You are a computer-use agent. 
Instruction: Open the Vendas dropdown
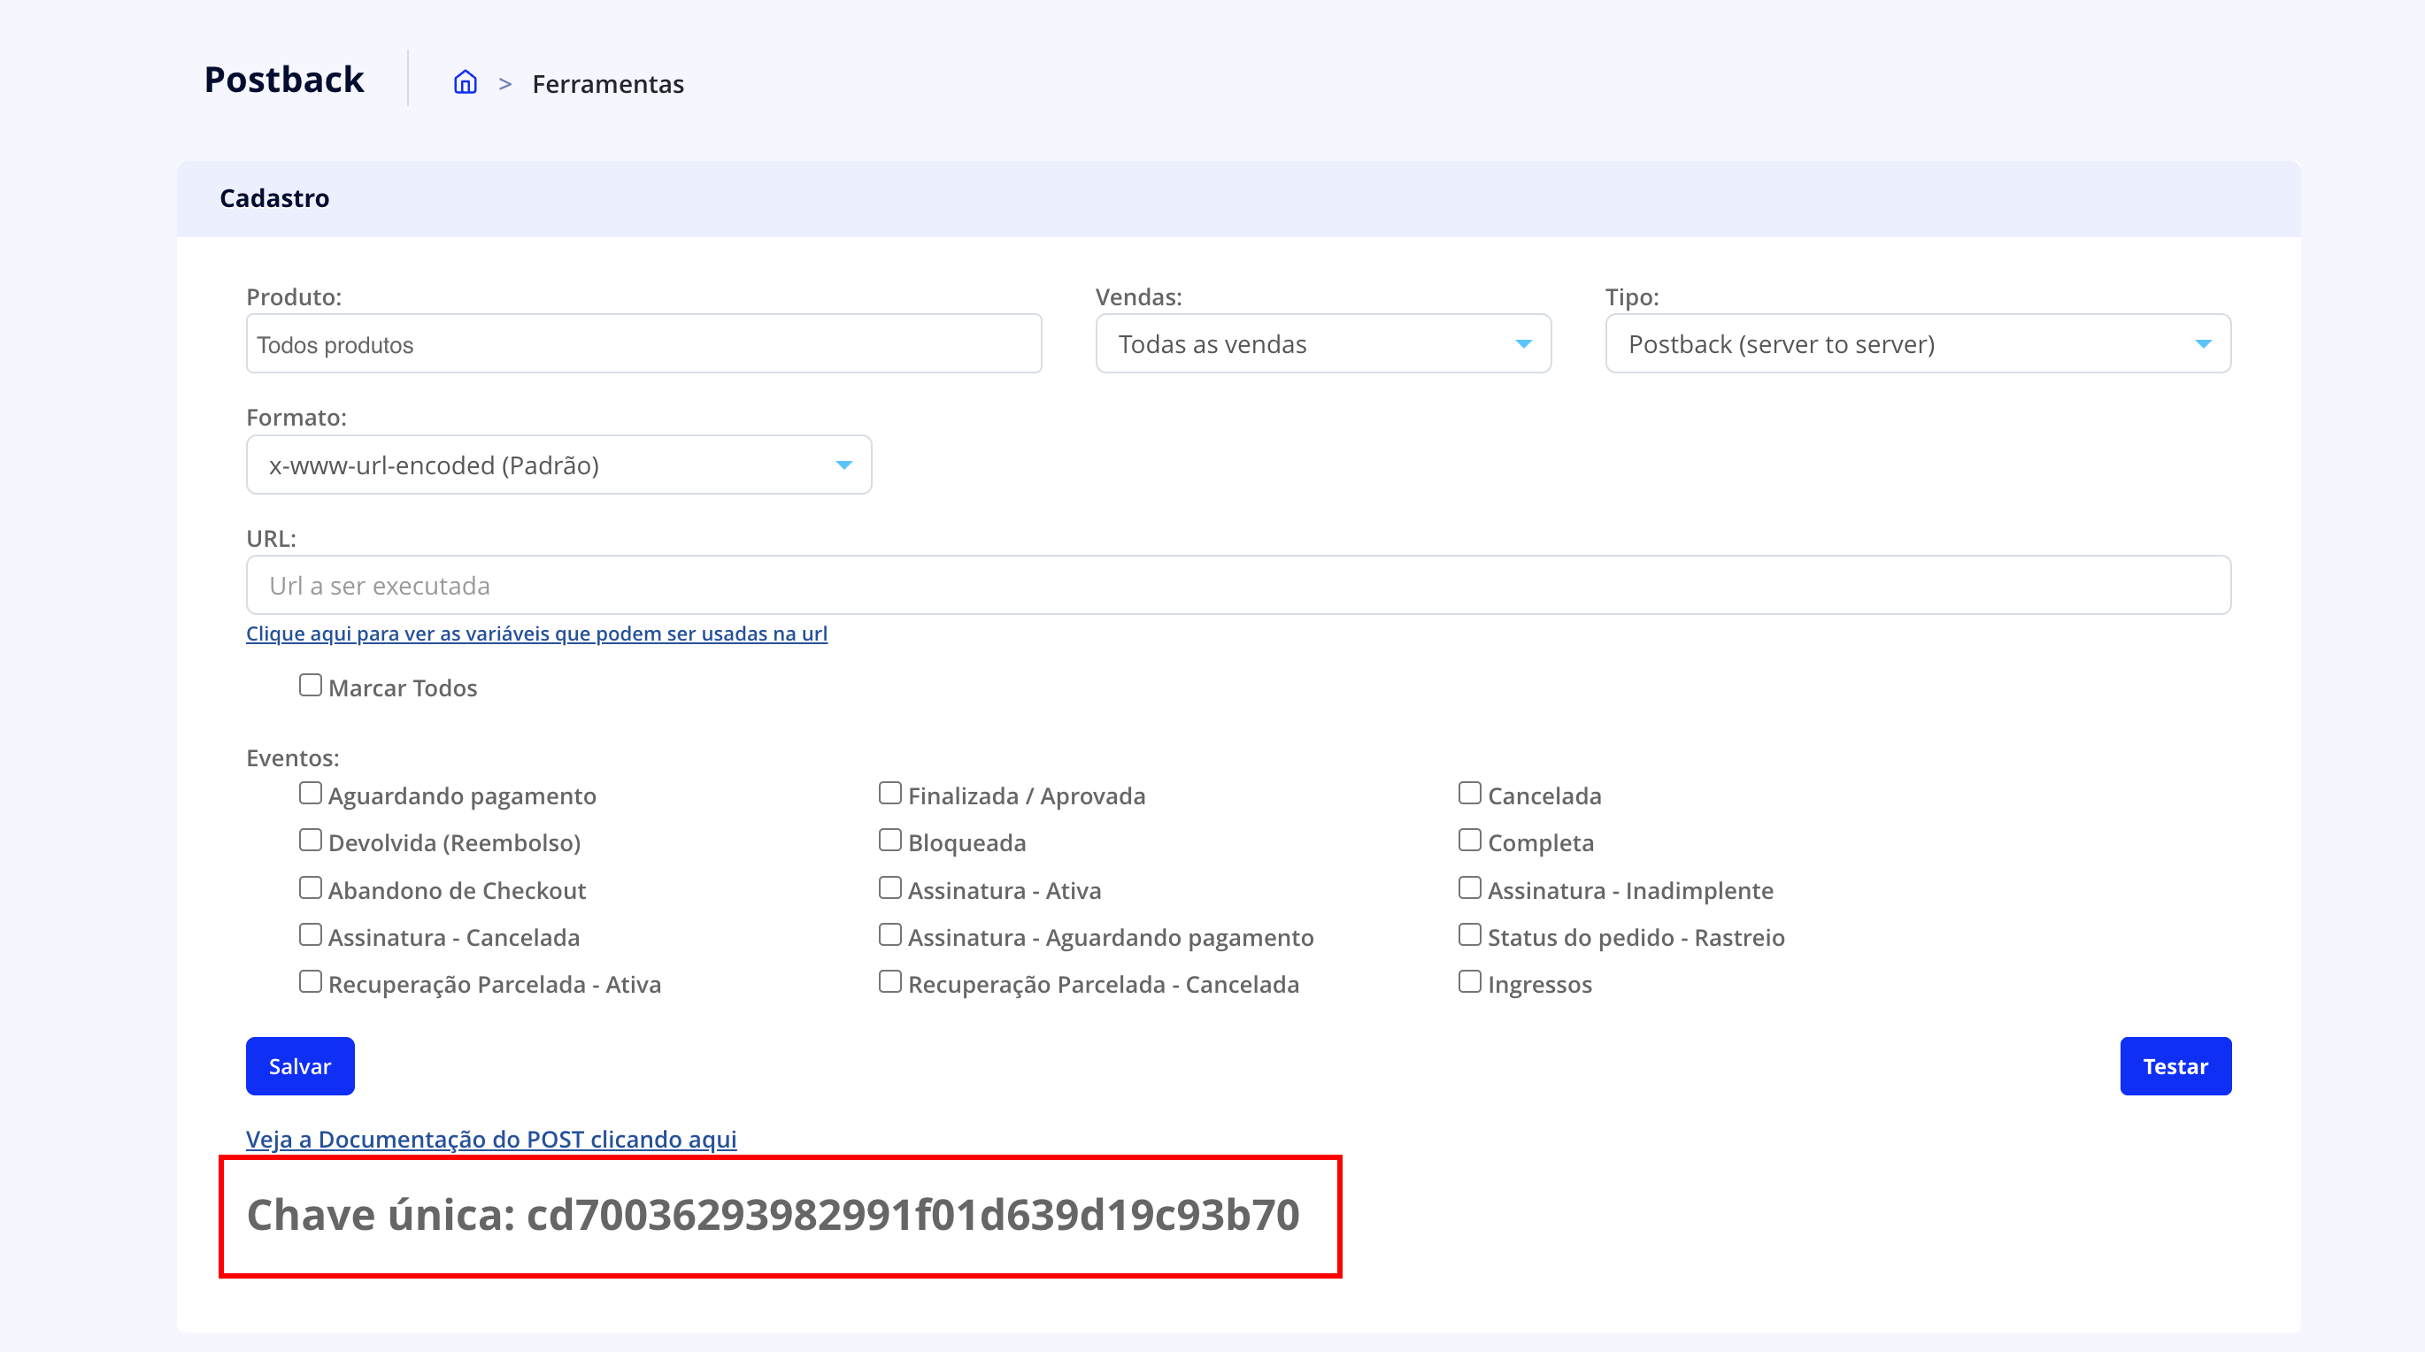click(1322, 344)
